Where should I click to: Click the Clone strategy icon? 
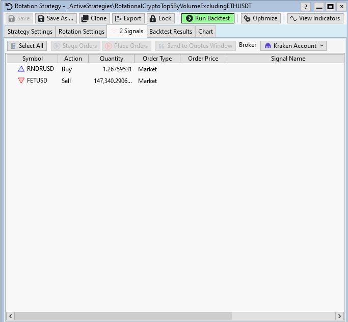[84, 18]
